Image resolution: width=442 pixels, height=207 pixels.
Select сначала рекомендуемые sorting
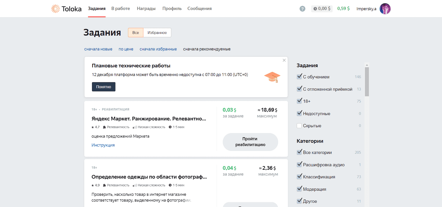[x=207, y=49]
